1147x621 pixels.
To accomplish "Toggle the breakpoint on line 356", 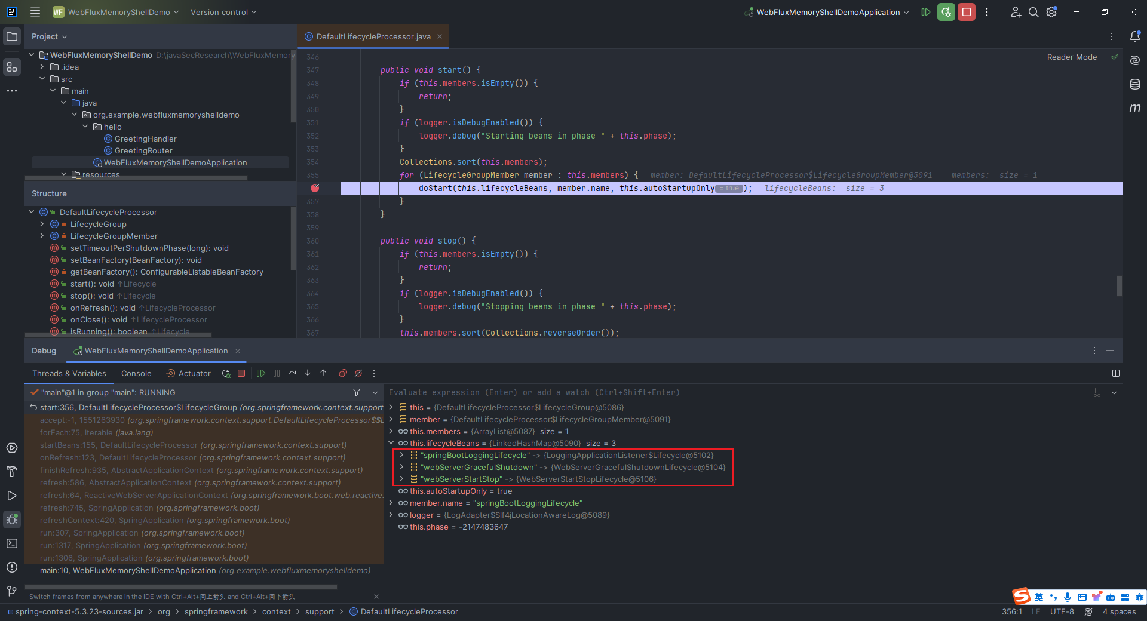I will tap(315, 188).
